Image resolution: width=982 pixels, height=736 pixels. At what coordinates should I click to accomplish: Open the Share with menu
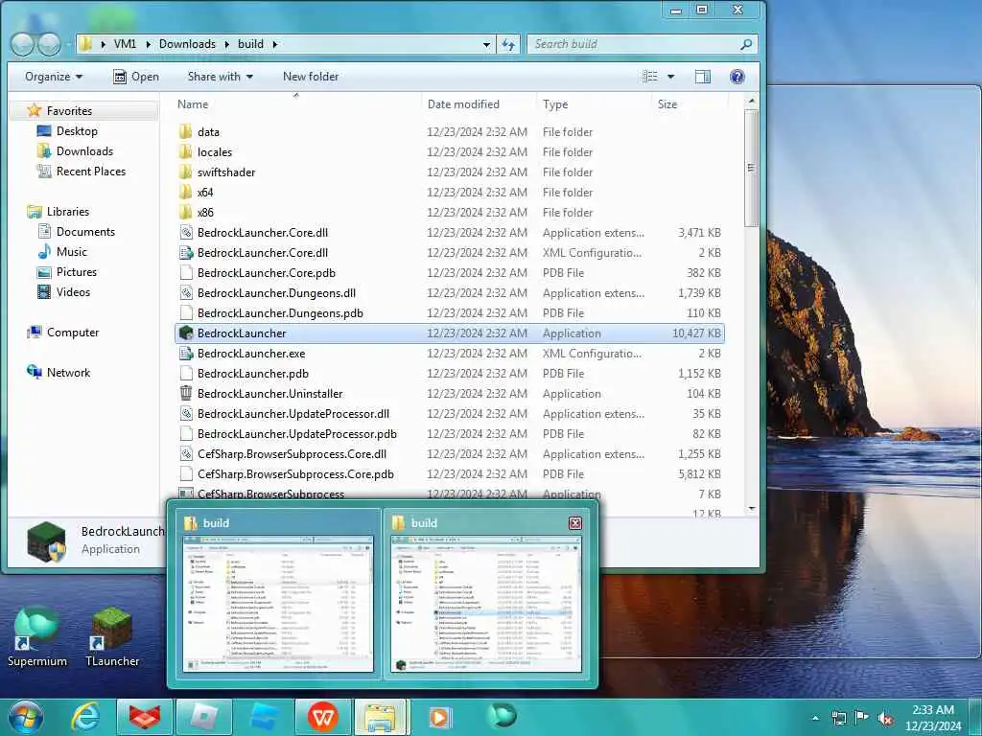click(220, 77)
